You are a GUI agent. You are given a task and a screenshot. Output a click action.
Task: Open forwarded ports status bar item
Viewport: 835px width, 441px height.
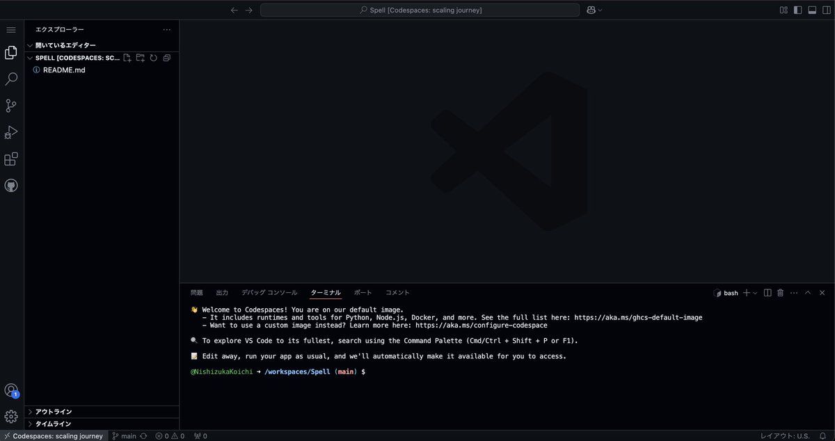coord(200,436)
